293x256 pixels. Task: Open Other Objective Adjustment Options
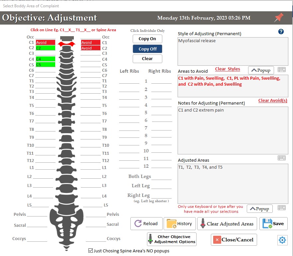172,239
